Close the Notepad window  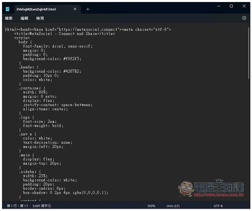click(x=244, y=6)
